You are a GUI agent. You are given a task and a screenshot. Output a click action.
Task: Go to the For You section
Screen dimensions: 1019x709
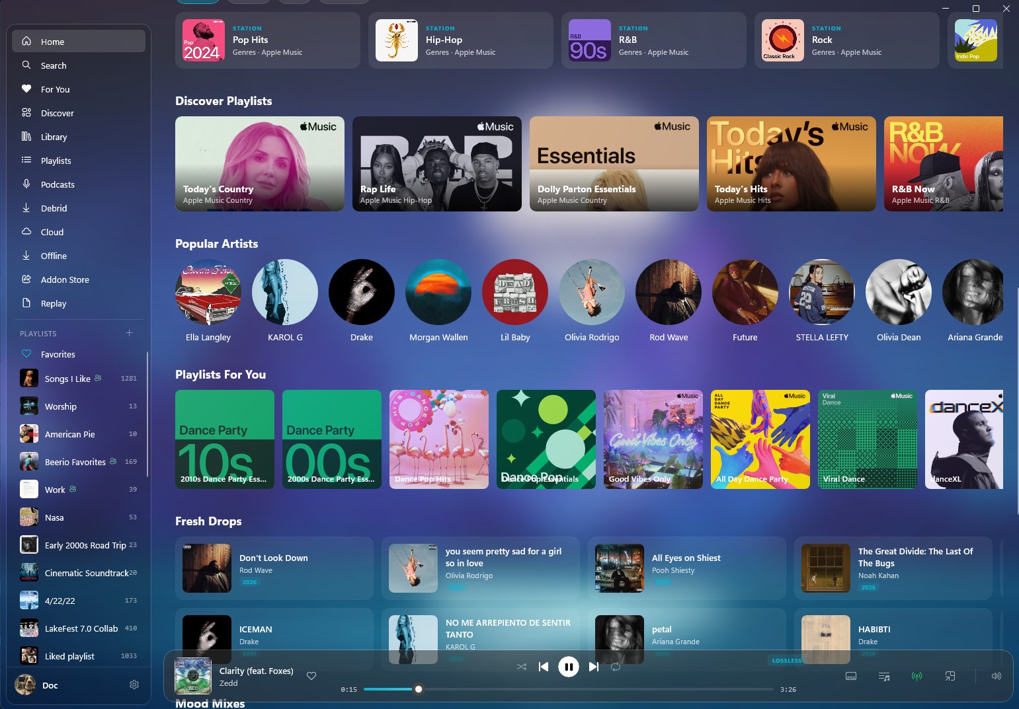[79, 89]
